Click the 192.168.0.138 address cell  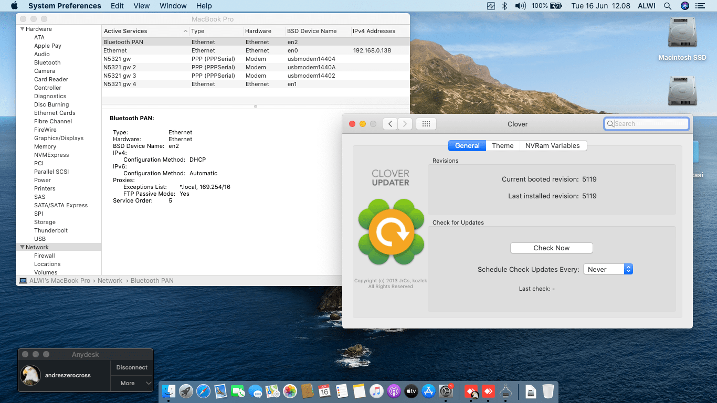pos(372,50)
